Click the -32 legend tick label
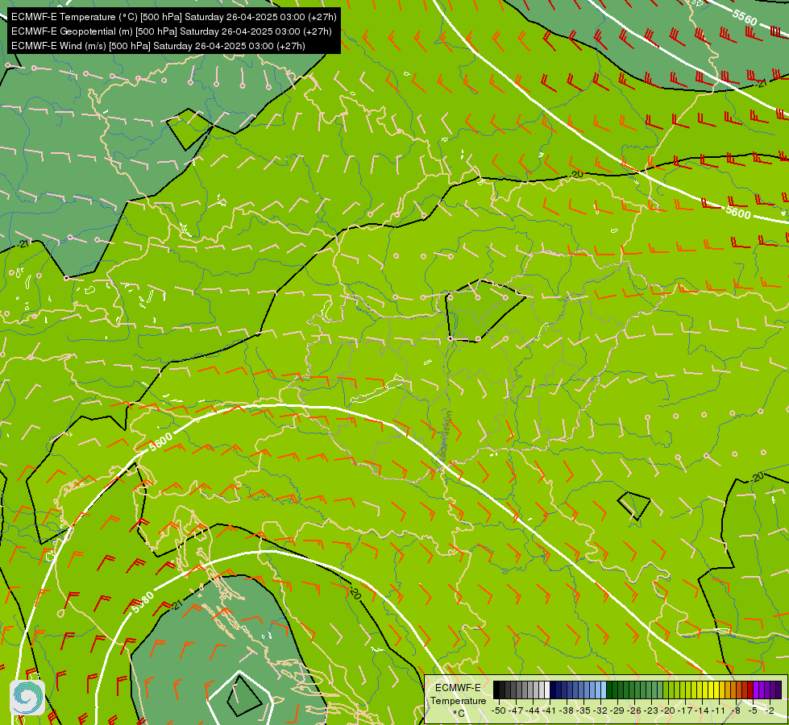The image size is (789, 725). click(x=600, y=710)
